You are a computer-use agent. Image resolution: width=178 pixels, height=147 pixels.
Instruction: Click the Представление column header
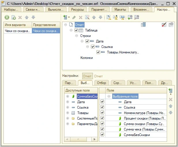[46, 25]
